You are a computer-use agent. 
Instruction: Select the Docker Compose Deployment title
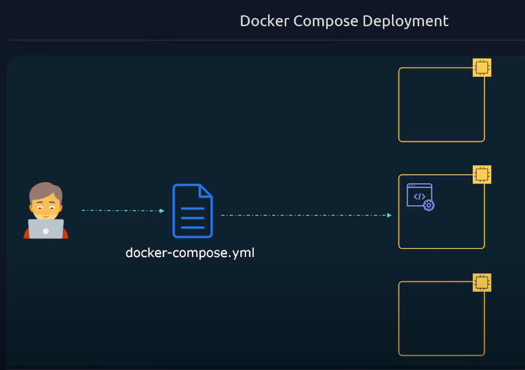[344, 21]
